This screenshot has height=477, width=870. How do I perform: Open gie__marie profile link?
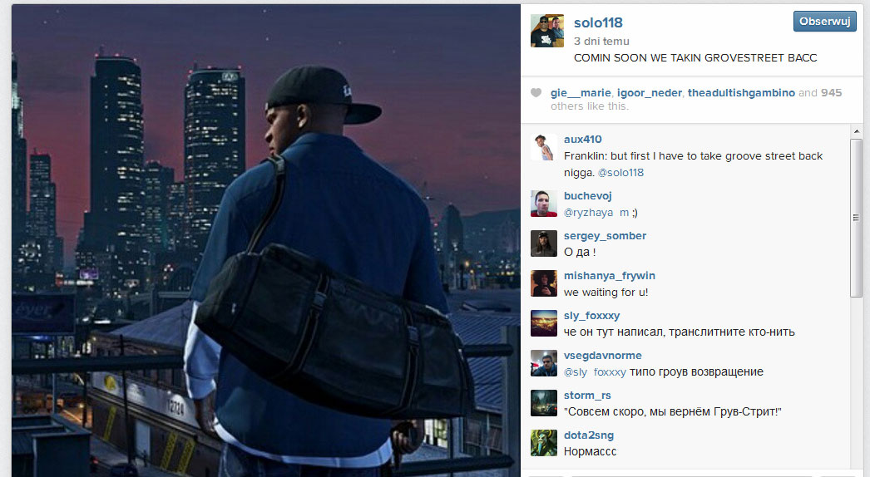click(x=581, y=92)
